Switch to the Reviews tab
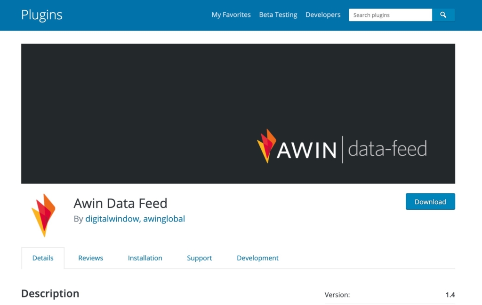This screenshot has width=482, height=305. tap(90, 258)
